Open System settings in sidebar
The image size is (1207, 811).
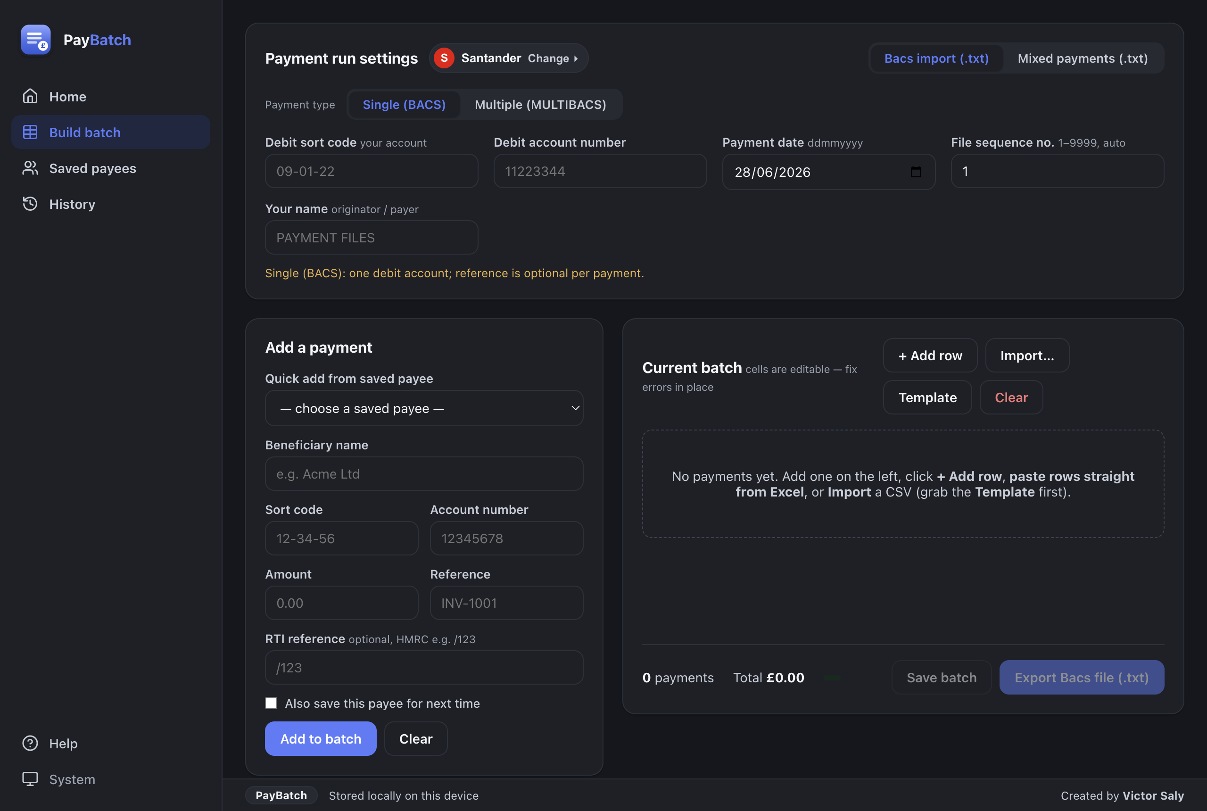point(111,779)
